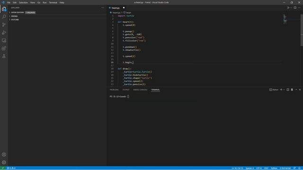Click the editor minimap
This screenshot has width=303, height=170.
[x=285, y=19]
